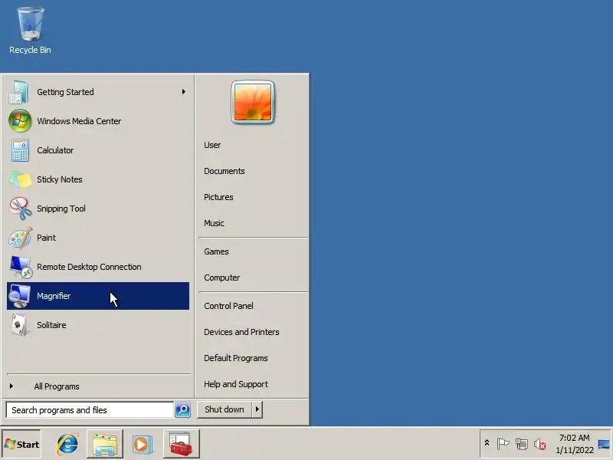Click the Sticky Notes text label

click(60, 179)
